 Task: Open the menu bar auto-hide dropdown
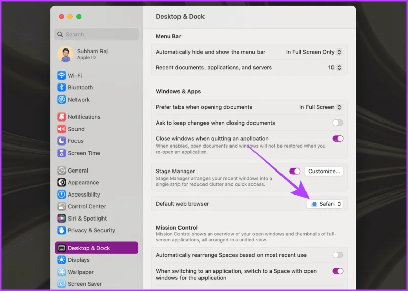click(314, 52)
